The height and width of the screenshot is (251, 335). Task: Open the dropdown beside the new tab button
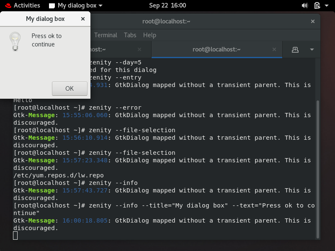[x=312, y=49]
